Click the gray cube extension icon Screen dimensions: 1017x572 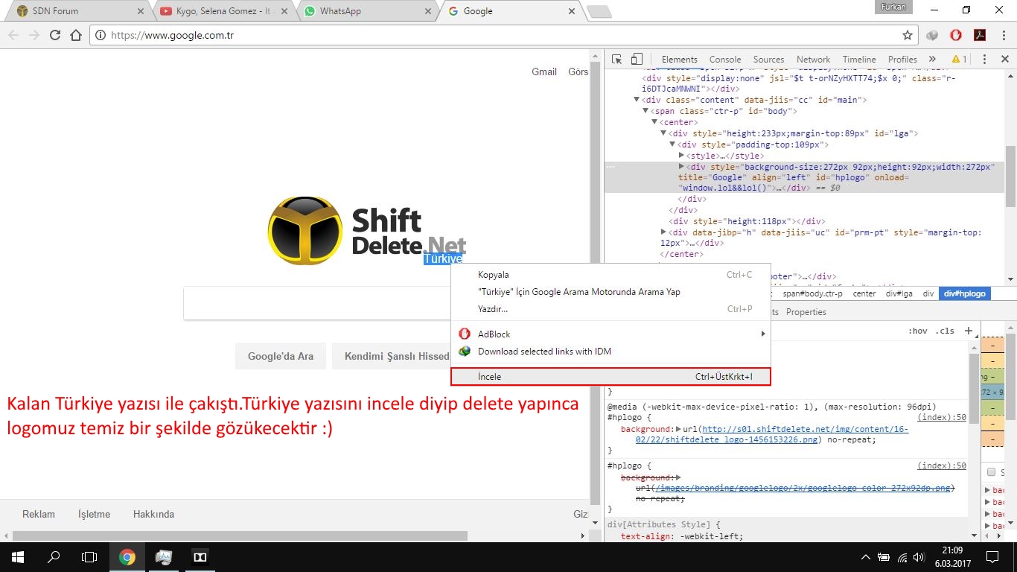pos(932,35)
